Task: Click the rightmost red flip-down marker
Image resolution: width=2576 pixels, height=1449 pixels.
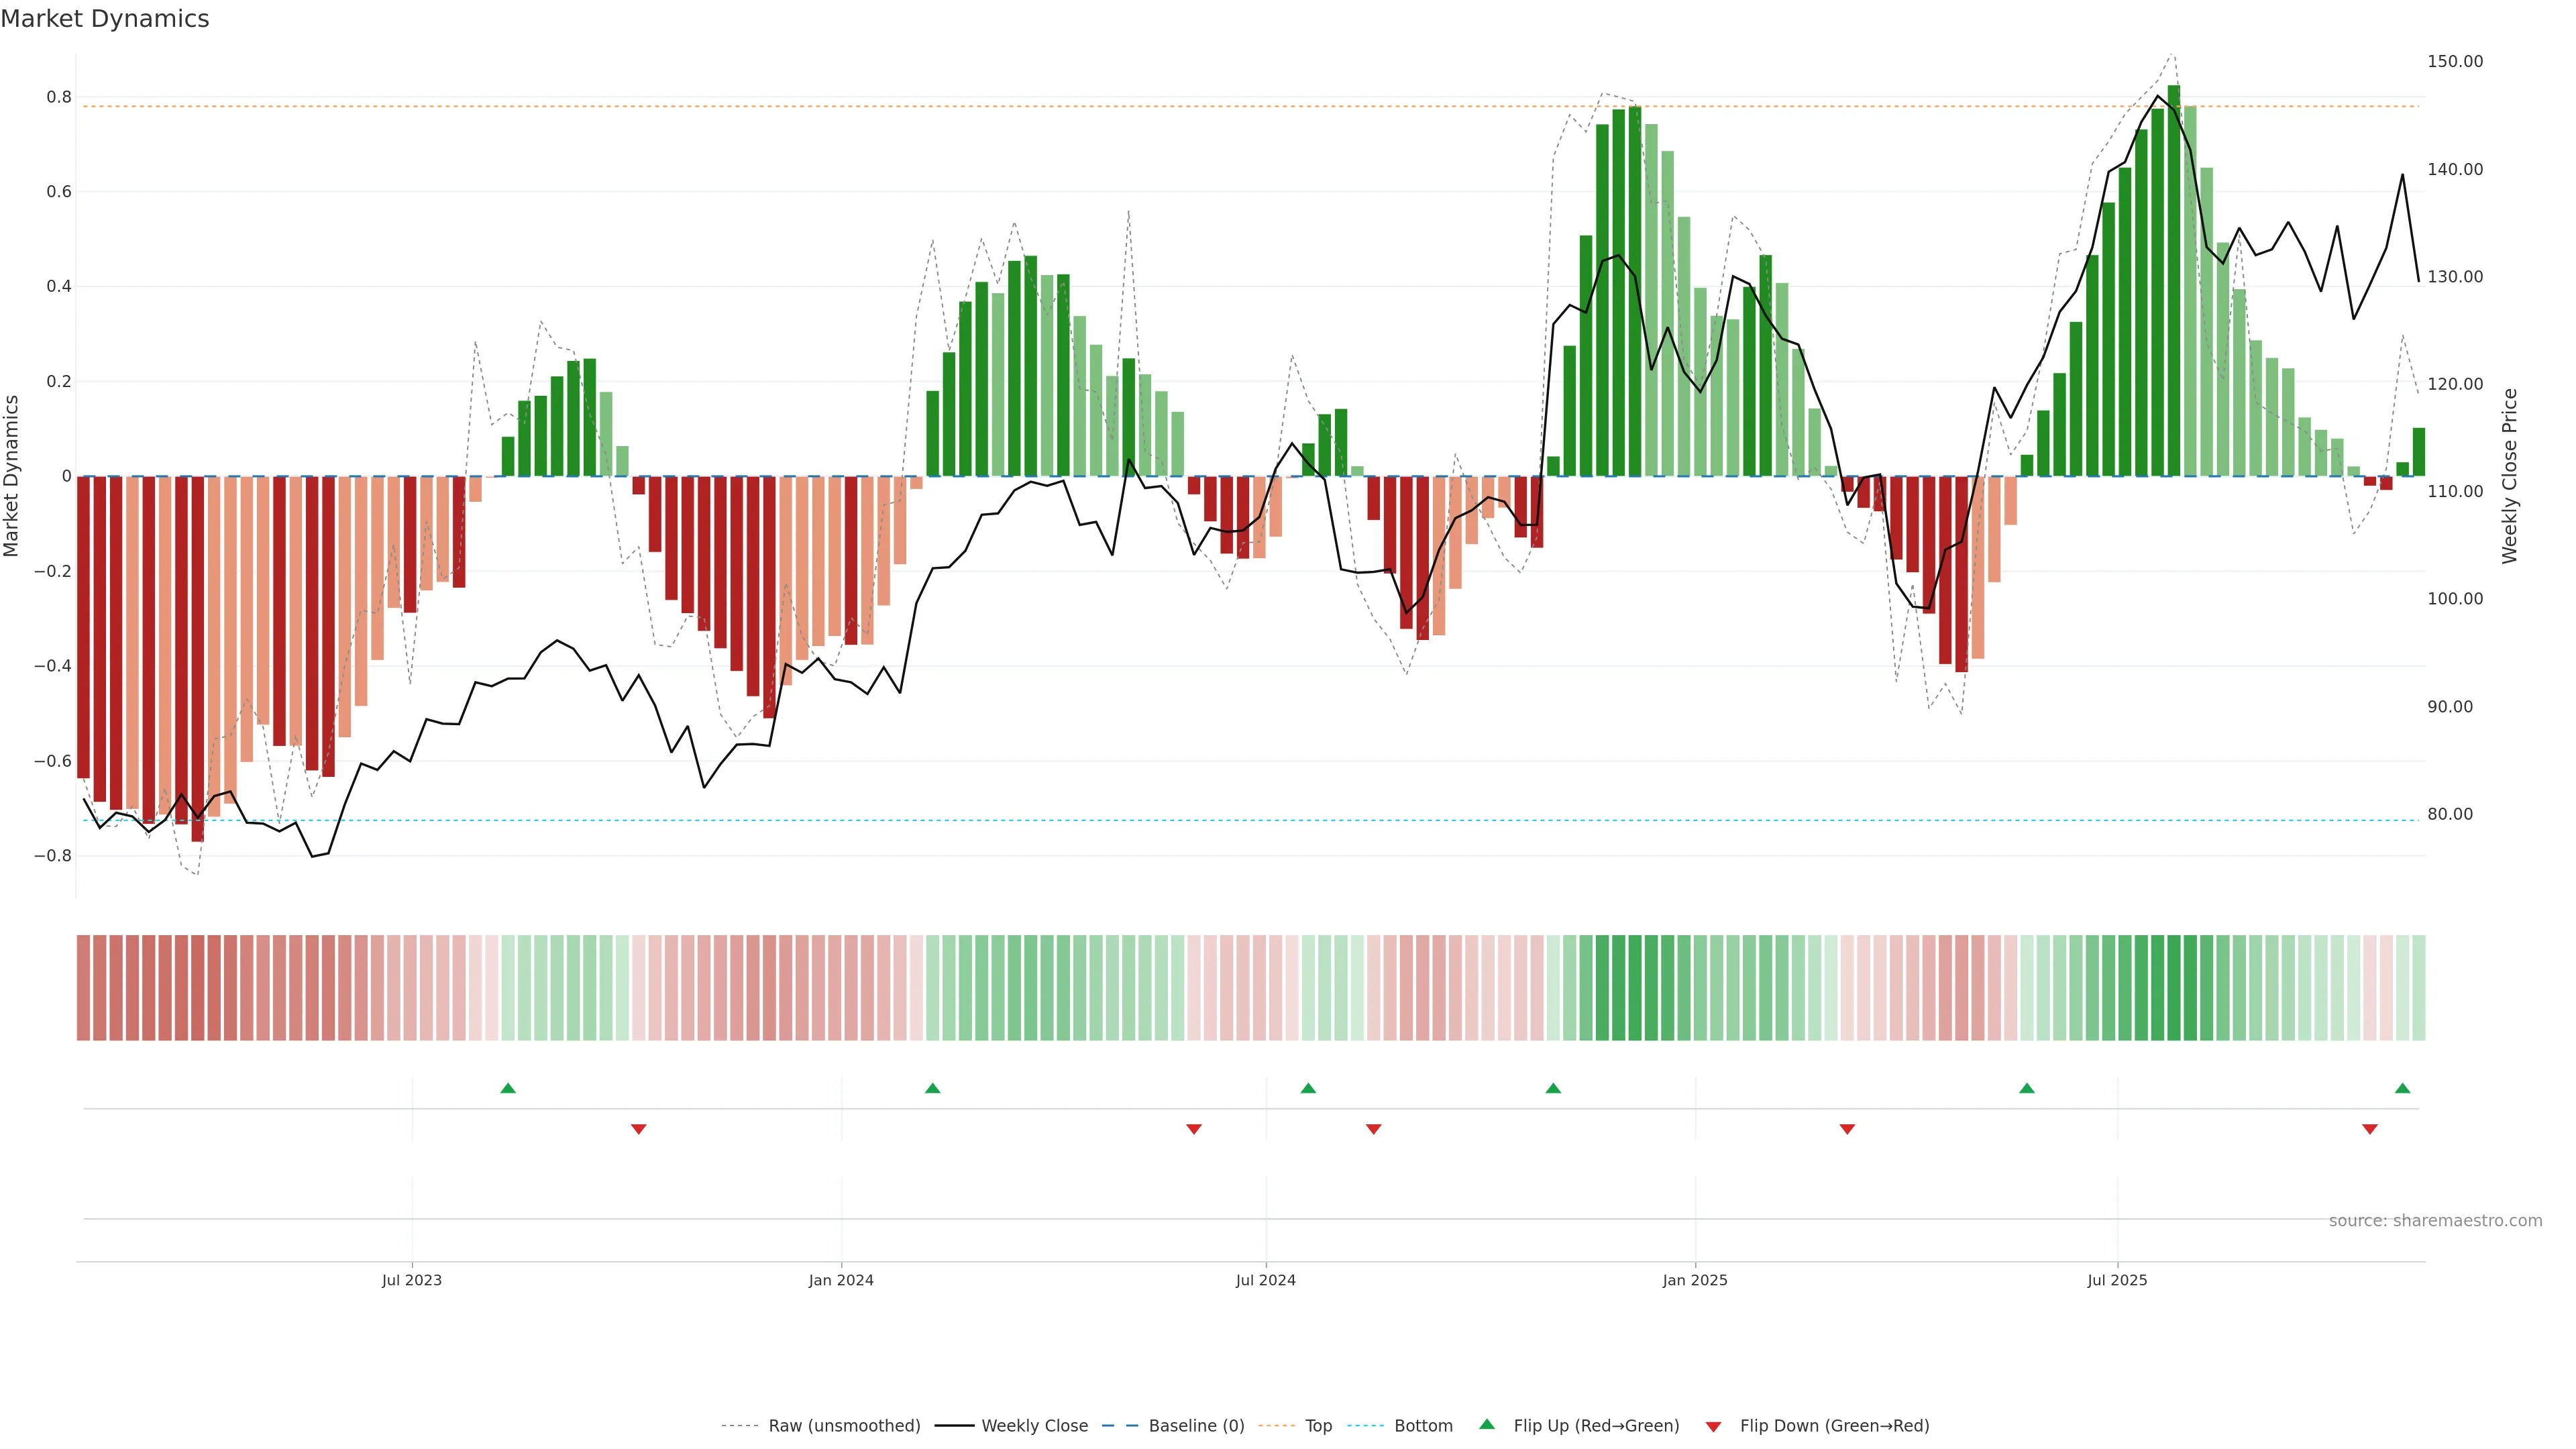Action: point(2369,1129)
